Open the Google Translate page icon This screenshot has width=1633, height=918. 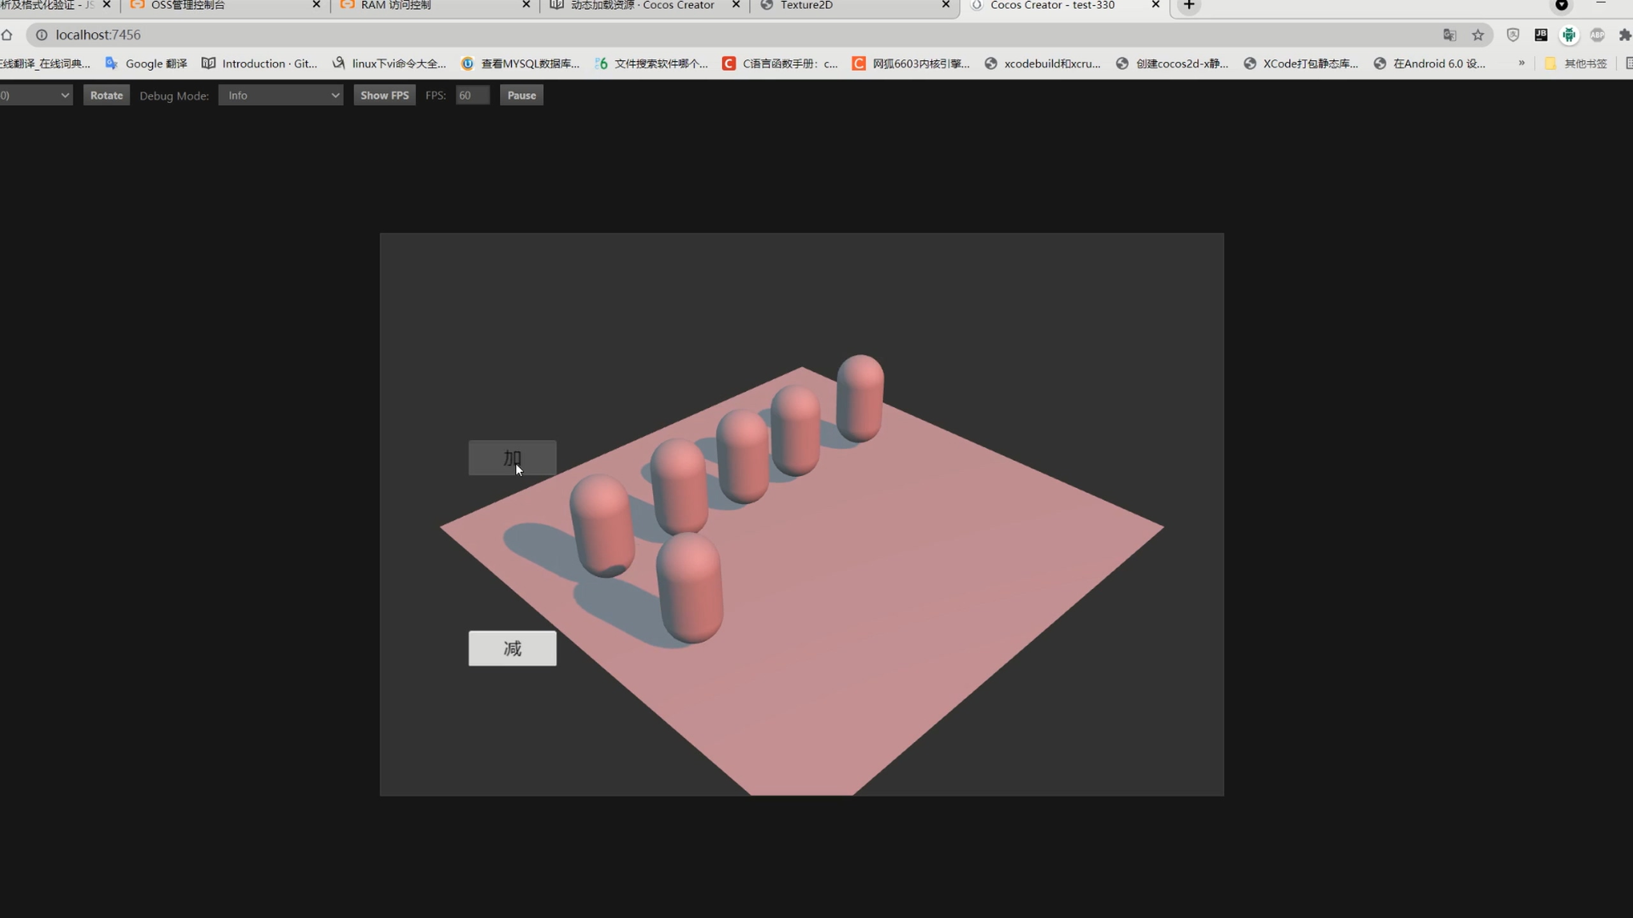click(1449, 35)
